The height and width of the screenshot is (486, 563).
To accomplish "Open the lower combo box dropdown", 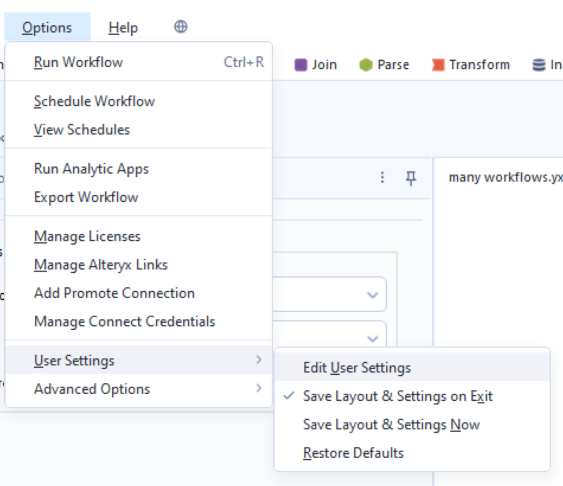I will coord(372,339).
